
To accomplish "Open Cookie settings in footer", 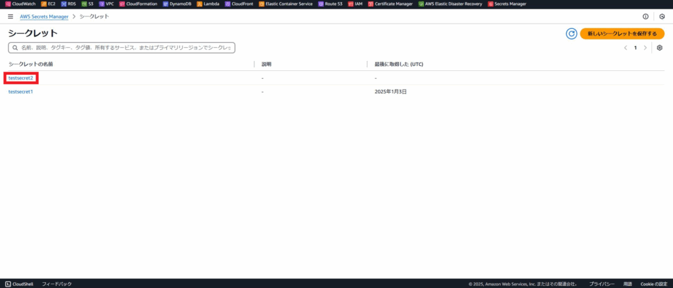I will coord(654,284).
